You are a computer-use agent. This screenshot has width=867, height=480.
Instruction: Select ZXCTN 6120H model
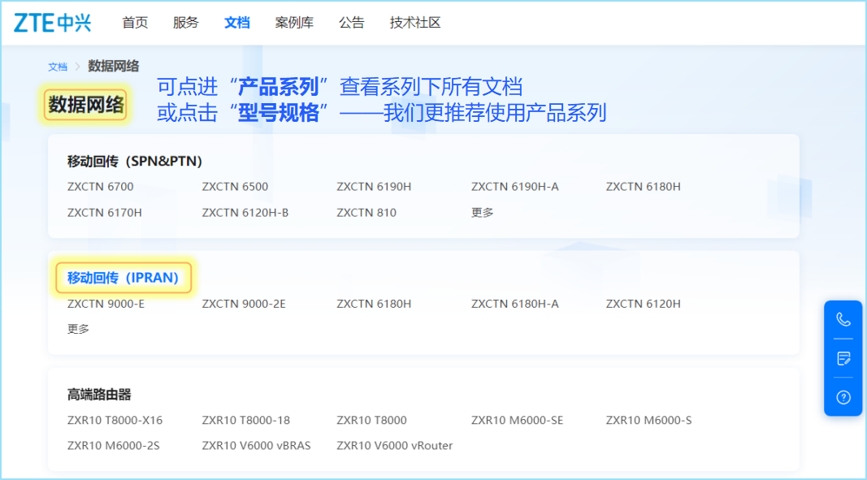(643, 304)
